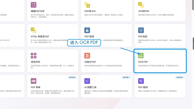Click the PDF 翻译 card title
The width and height of the screenshot is (194, 109).
coord(143,87)
